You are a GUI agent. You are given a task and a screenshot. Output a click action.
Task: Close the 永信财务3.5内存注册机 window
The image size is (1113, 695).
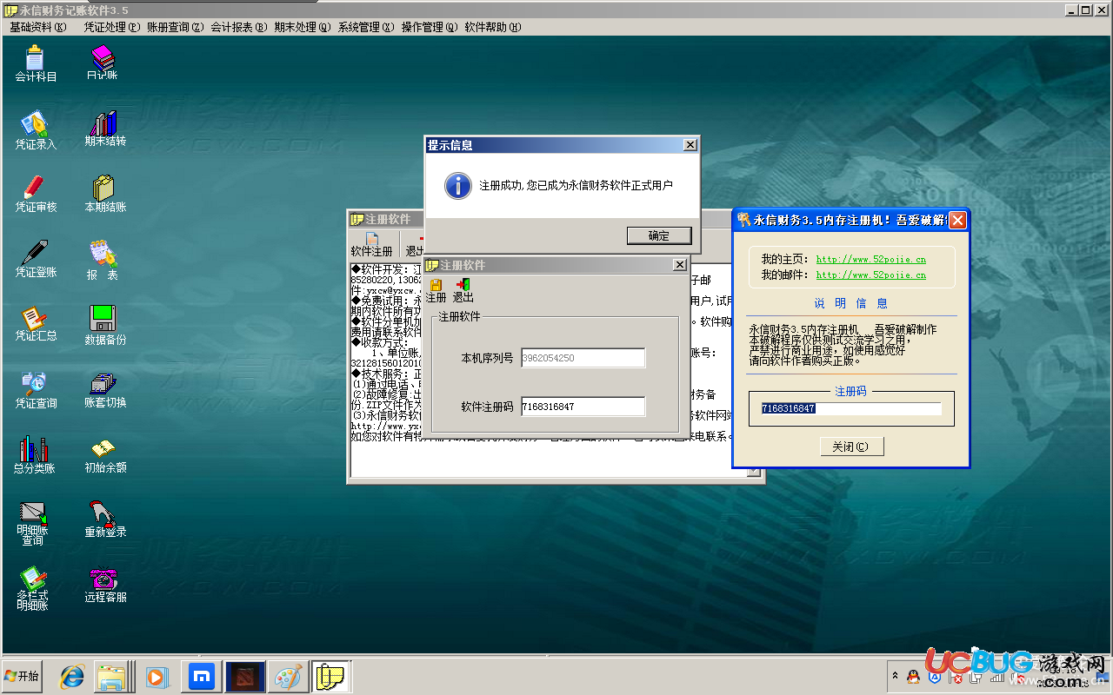(957, 220)
